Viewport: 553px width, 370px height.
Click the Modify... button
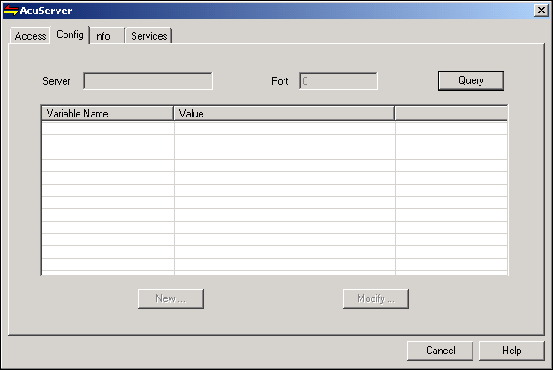[375, 298]
